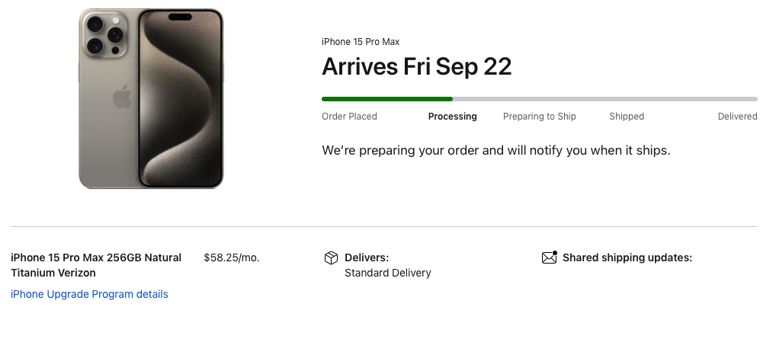This screenshot has height=339, width=776.
Task: Select the Order Placed status step
Action: [x=349, y=117]
